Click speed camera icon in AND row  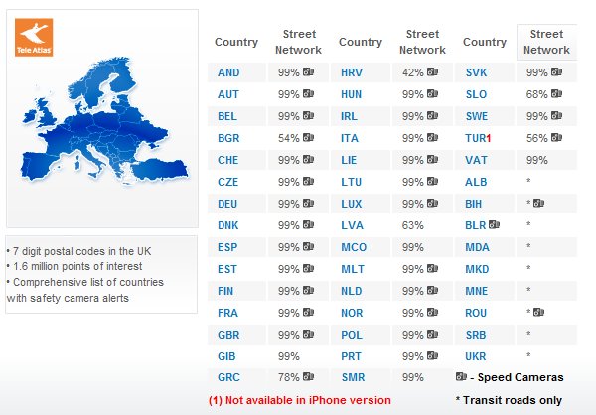pos(309,72)
